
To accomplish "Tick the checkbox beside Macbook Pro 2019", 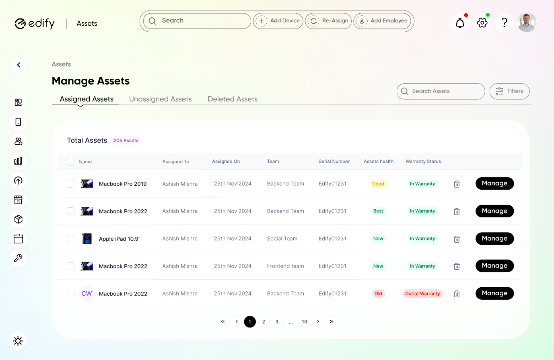I will (x=70, y=184).
